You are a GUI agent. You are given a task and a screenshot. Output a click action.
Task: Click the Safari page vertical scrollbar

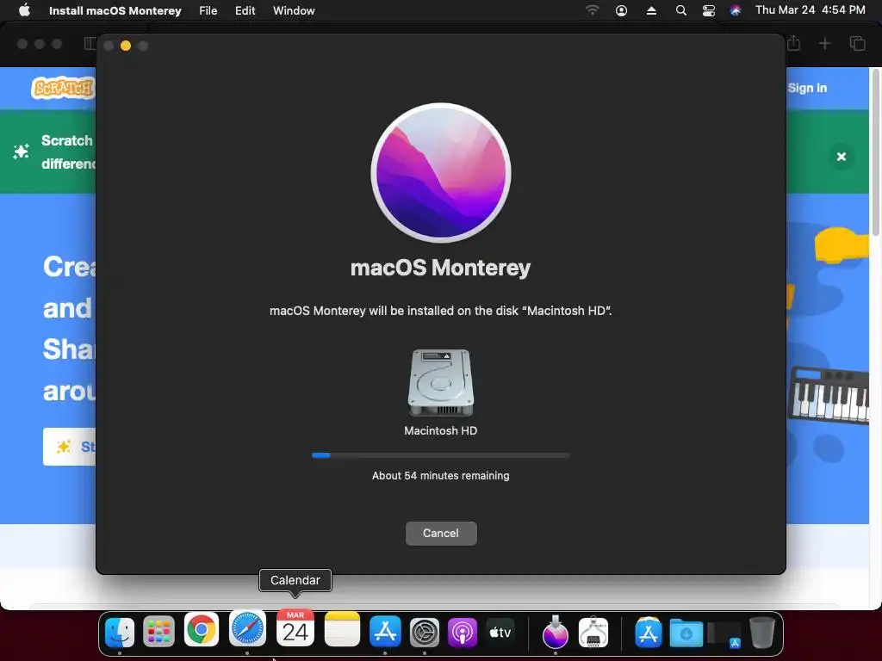876,151
